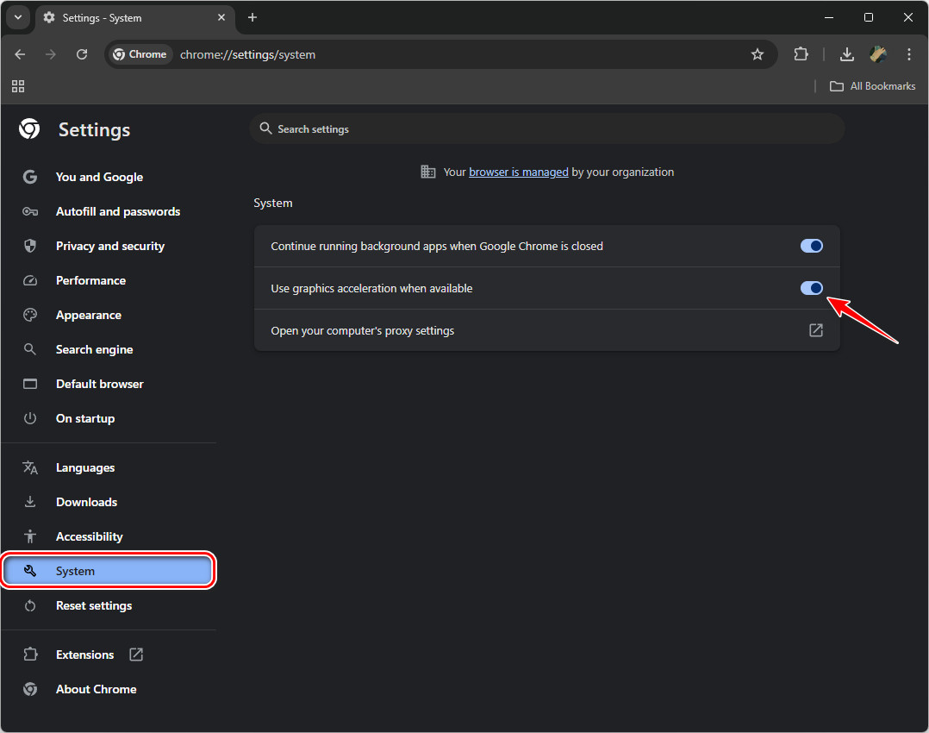Go to Privacy and security settings
The image size is (929, 733).
click(x=109, y=246)
